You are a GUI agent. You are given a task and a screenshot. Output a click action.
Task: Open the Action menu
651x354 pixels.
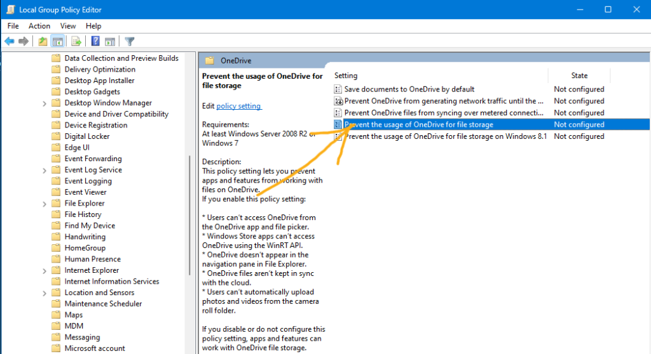pyautogui.click(x=39, y=26)
